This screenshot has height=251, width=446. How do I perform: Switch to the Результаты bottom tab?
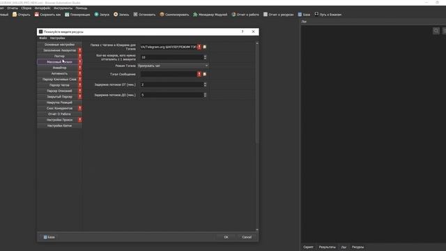[327, 247]
